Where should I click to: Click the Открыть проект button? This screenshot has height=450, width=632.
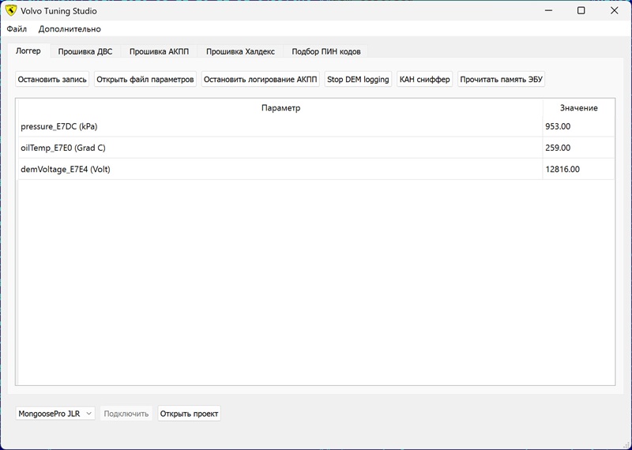click(x=189, y=414)
